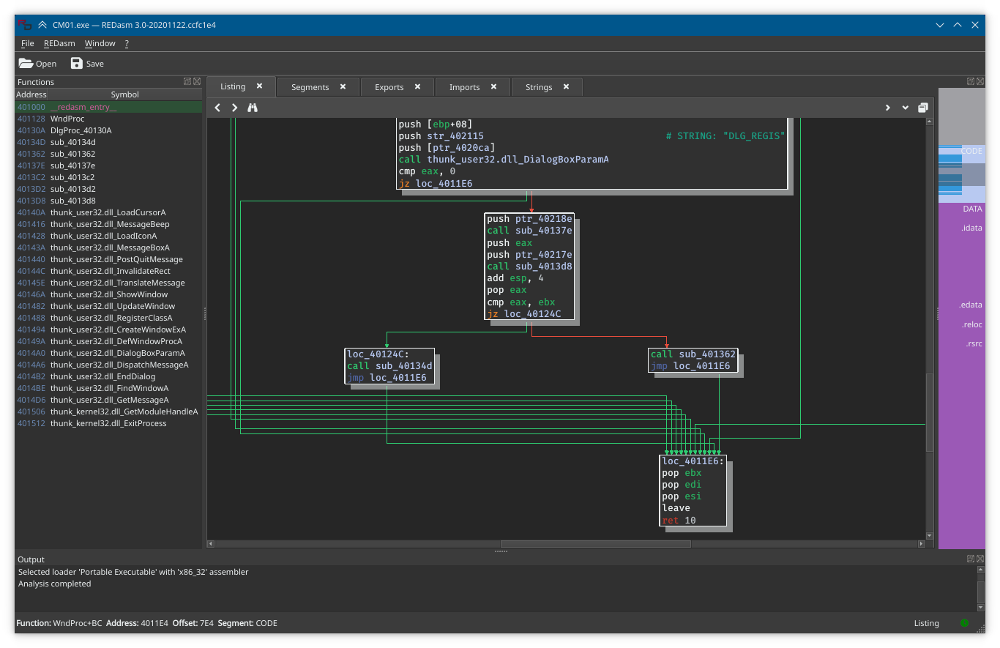Go back with the left arrow
This screenshot has height=648, width=1000.
click(x=217, y=108)
